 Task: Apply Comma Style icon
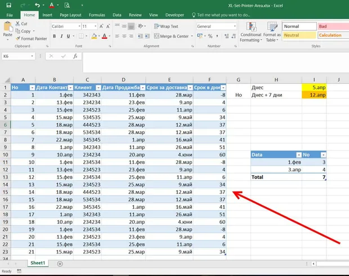217,36
